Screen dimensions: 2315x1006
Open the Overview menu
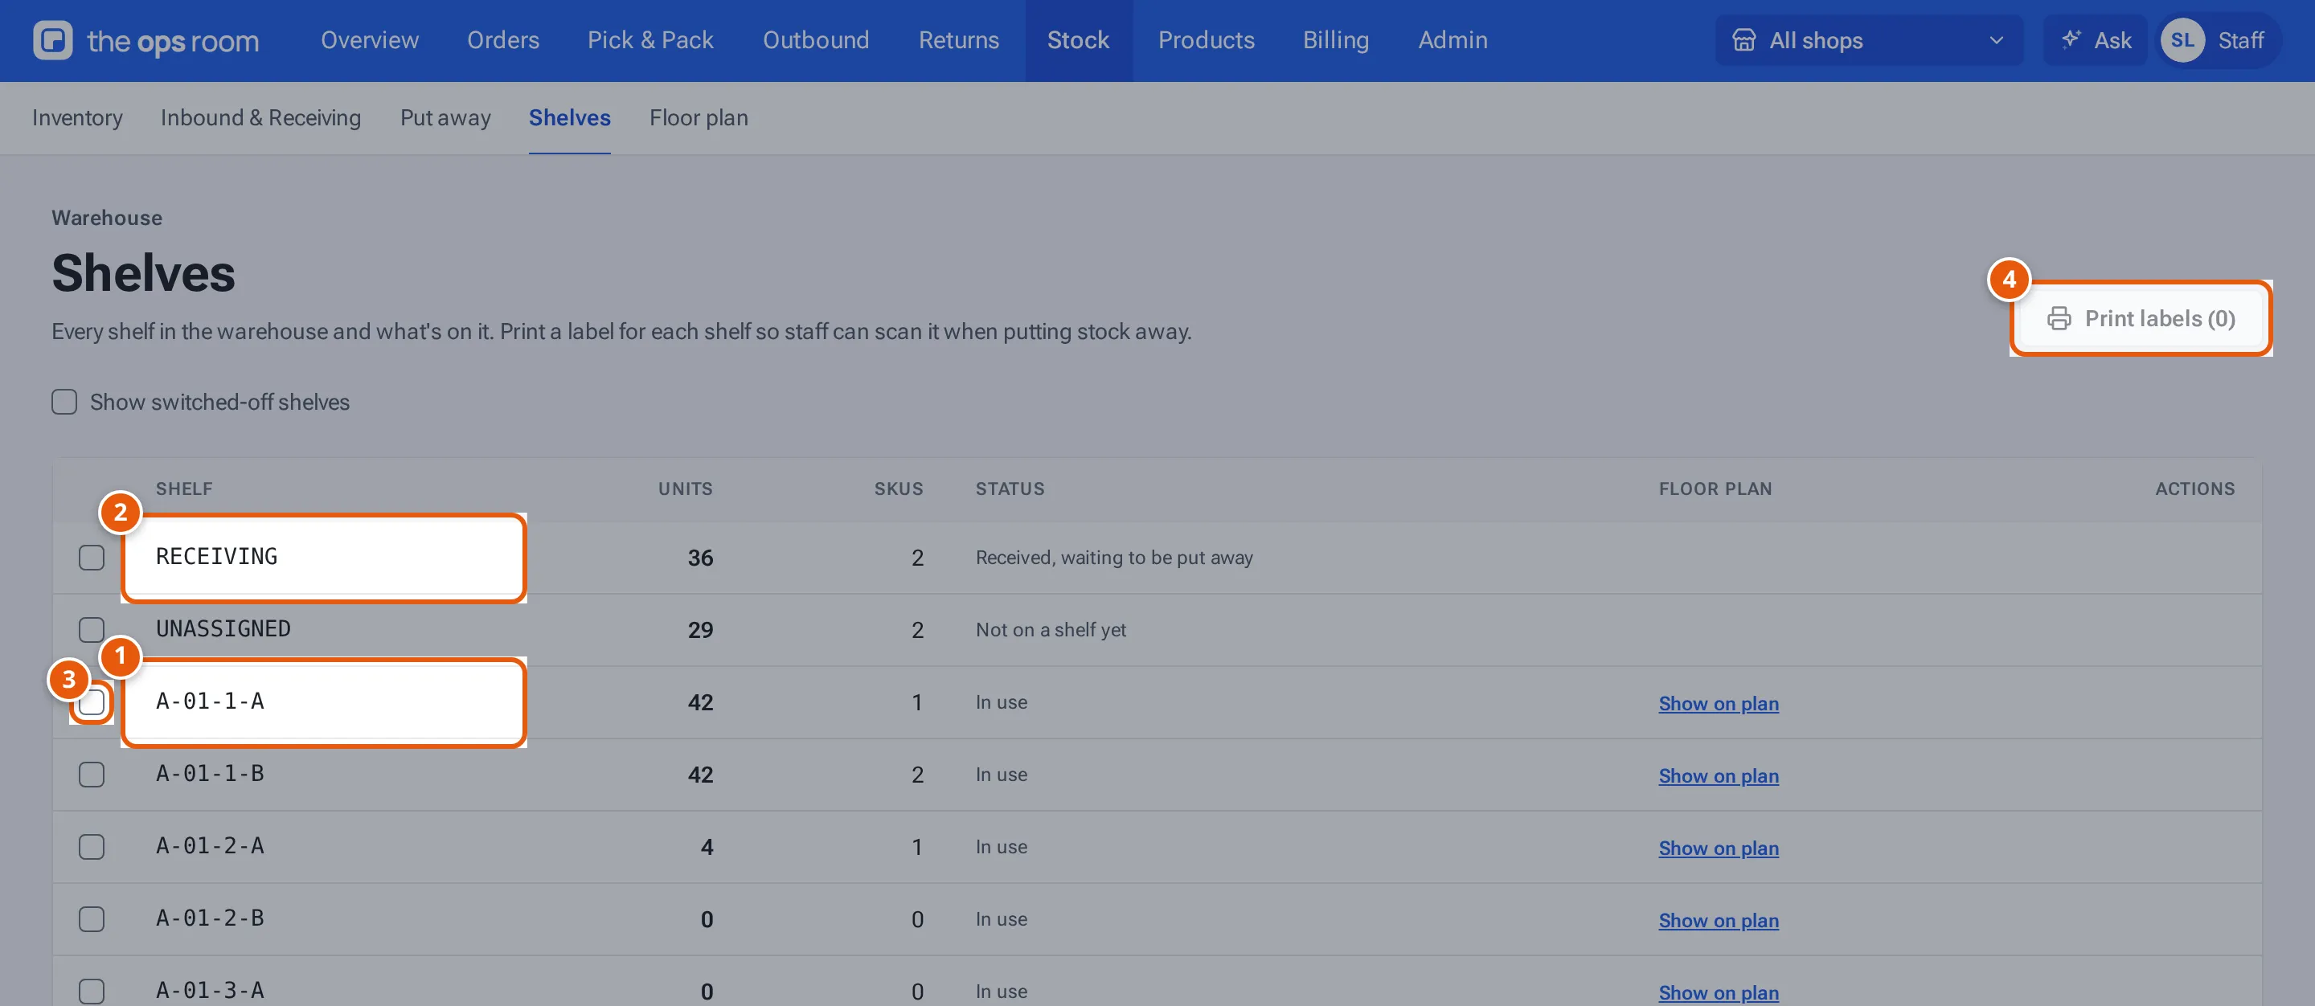(370, 40)
